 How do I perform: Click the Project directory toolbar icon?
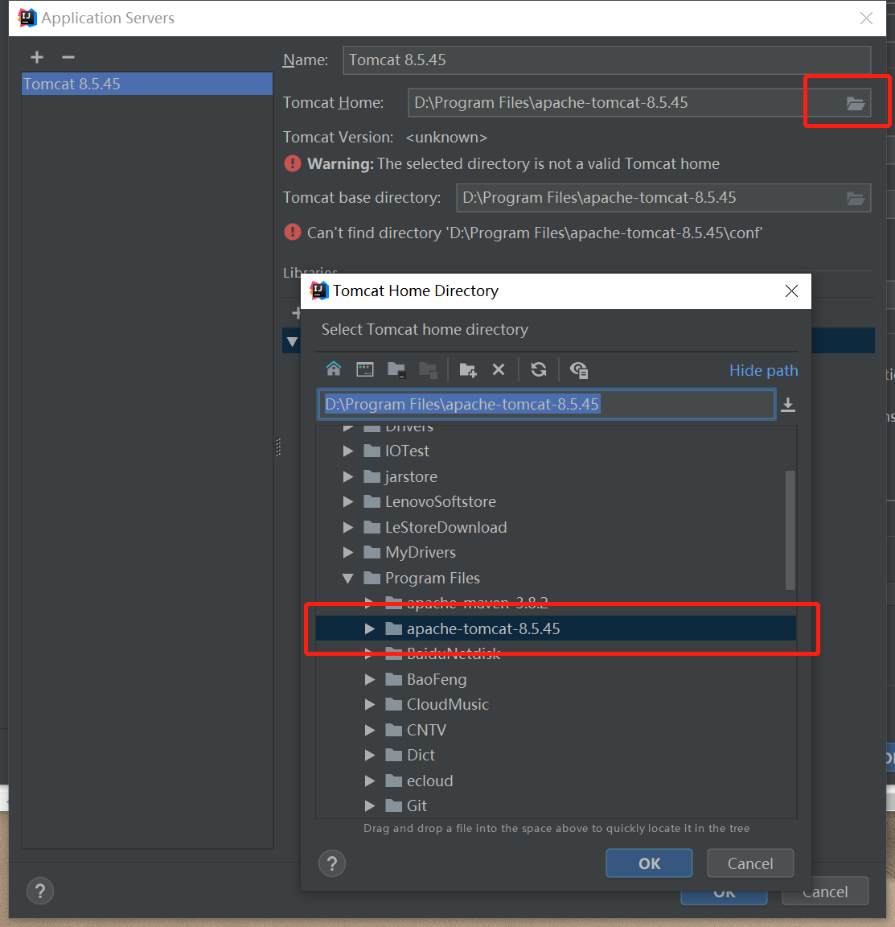click(396, 370)
